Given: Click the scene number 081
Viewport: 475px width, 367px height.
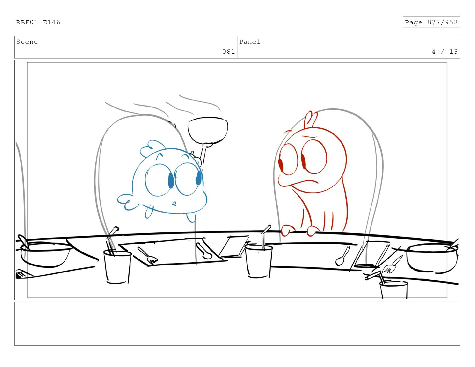Looking at the screenshot, I should 229,52.
